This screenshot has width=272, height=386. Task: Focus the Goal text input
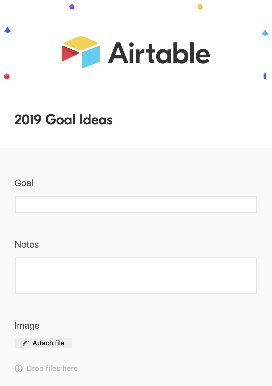coord(136,205)
